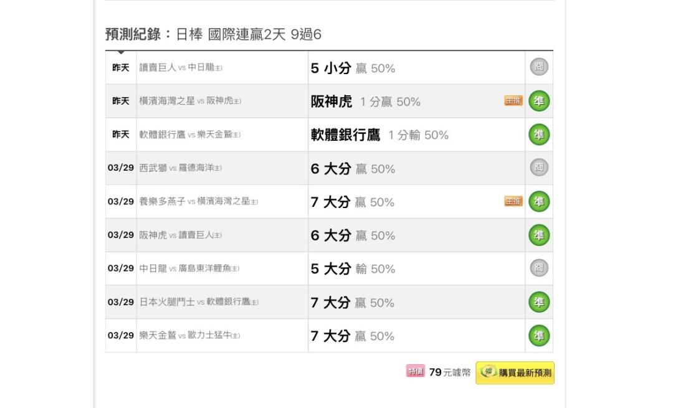Click the pink 特價 badge
This screenshot has height=408, width=673.
click(415, 372)
